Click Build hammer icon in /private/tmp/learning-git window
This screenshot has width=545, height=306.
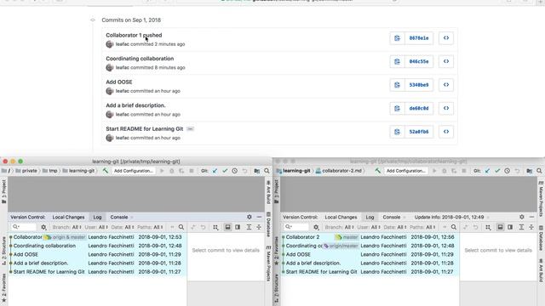(x=106, y=171)
